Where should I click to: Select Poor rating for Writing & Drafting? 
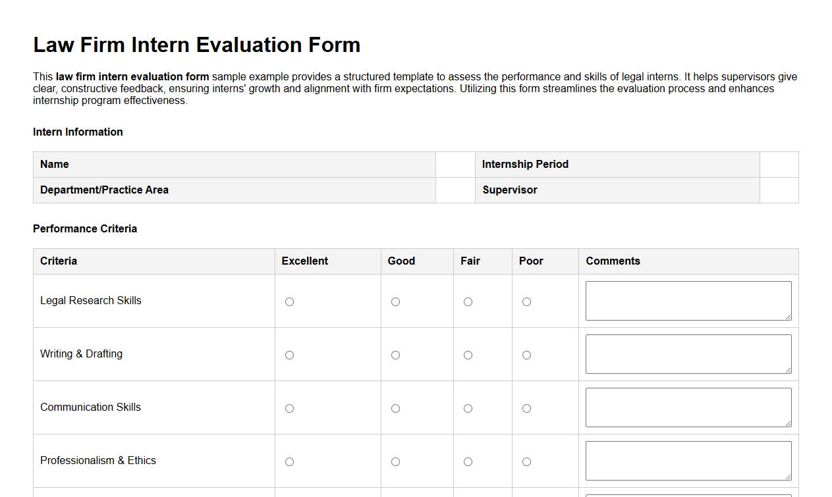pyautogui.click(x=526, y=355)
